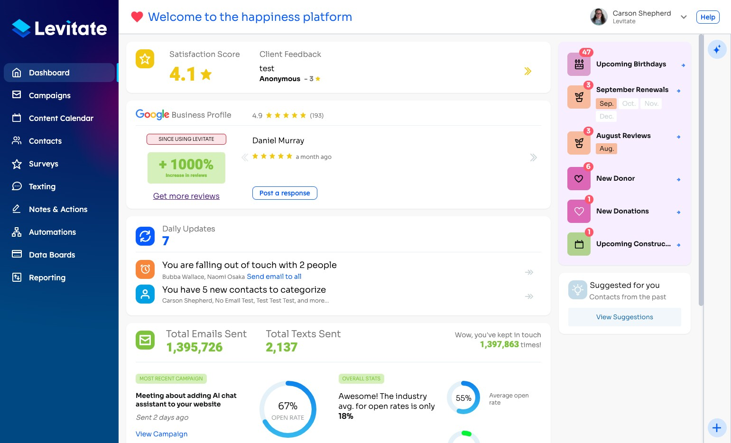The width and height of the screenshot is (731, 443).
Task: Open Upcoming Birthdays arrow
Action: (684, 65)
